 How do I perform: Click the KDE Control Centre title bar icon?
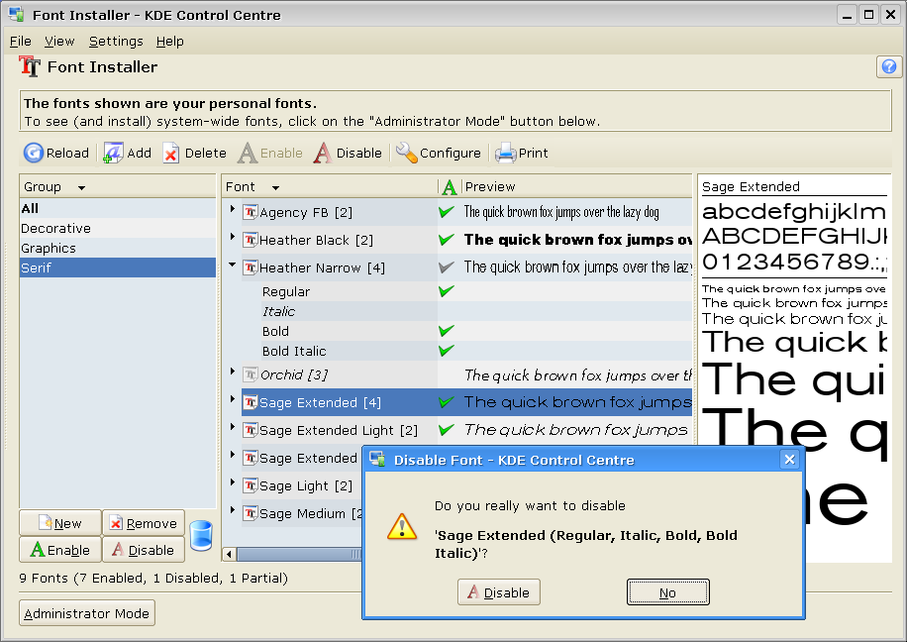17,15
